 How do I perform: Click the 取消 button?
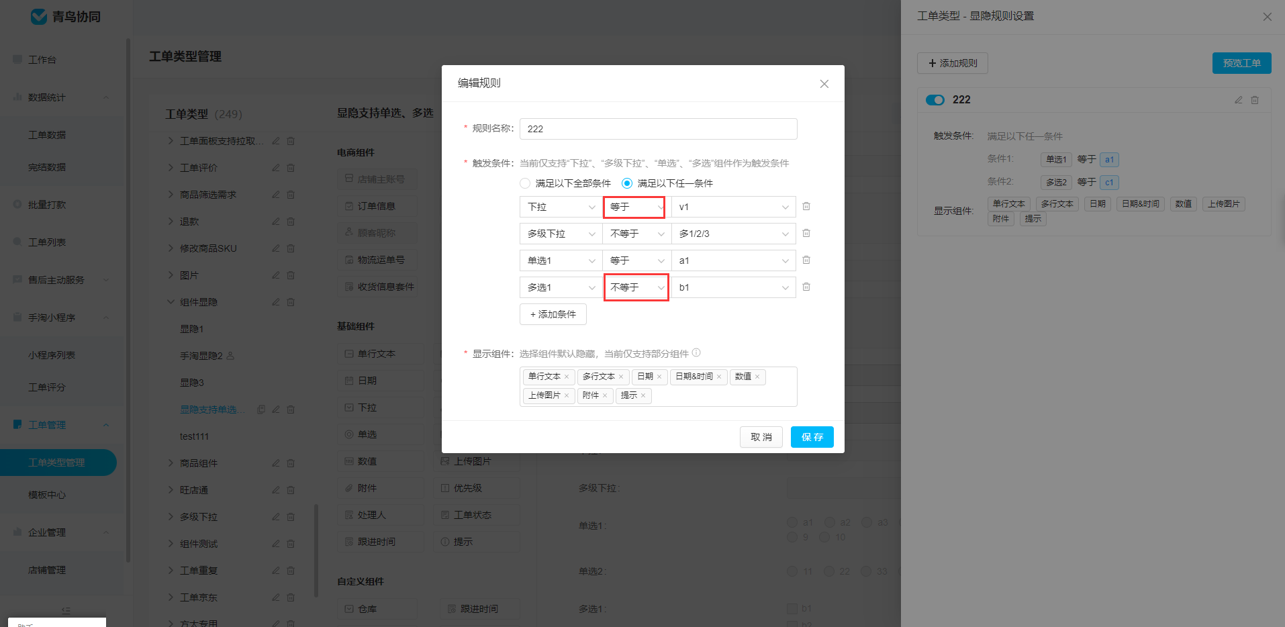pyautogui.click(x=761, y=437)
